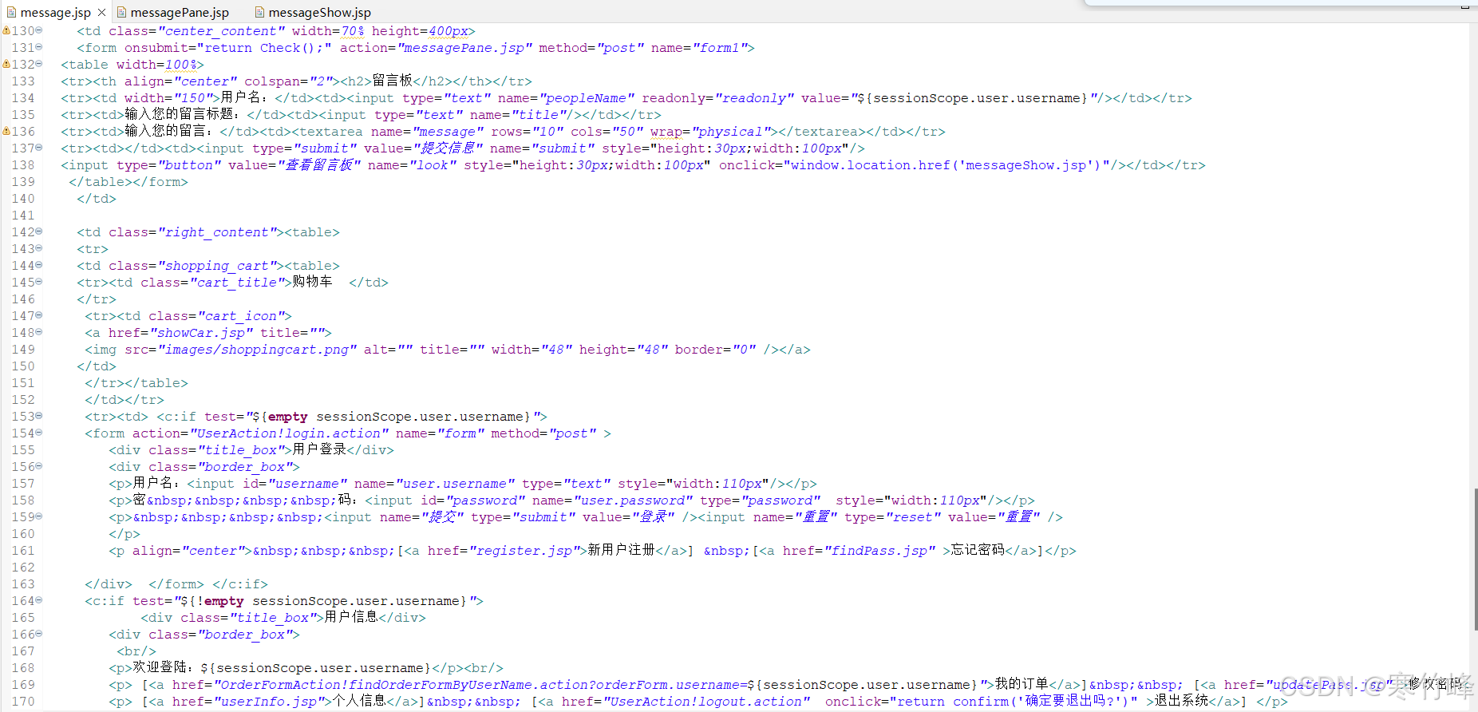Click the "peopleName" name value on line 134
The image size is (1478, 712).
pos(587,98)
